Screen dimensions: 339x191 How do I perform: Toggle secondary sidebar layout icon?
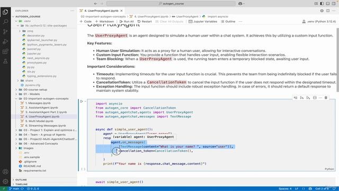(x=334, y=4)
